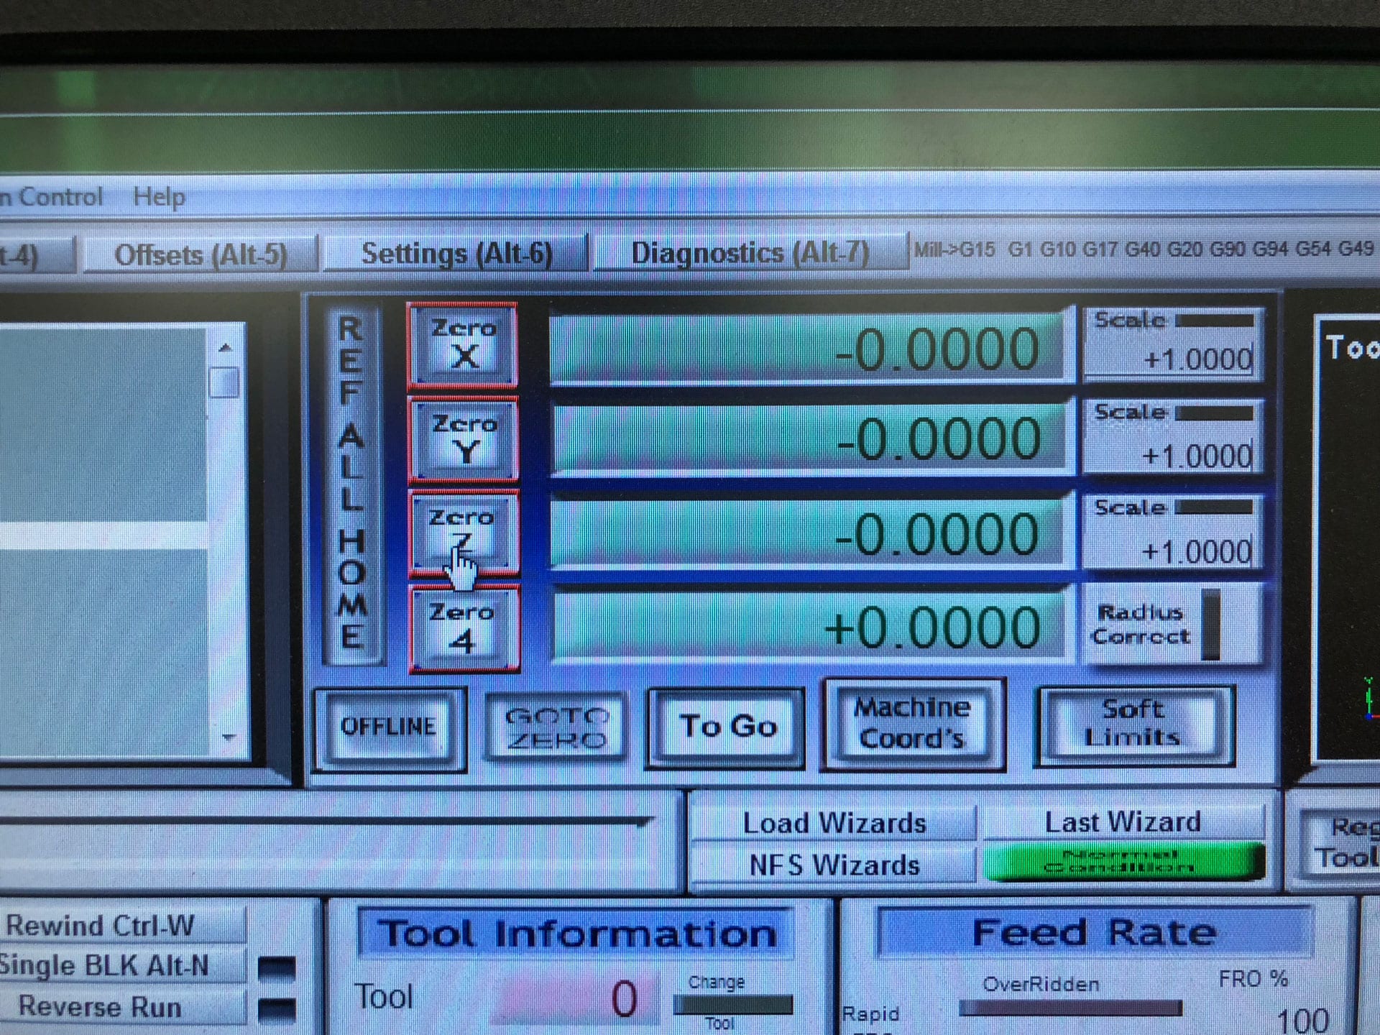Image resolution: width=1380 pixels, height=1035 pixels.
Task: Click the vertical REF ALL HOME button
Action: 351,482
